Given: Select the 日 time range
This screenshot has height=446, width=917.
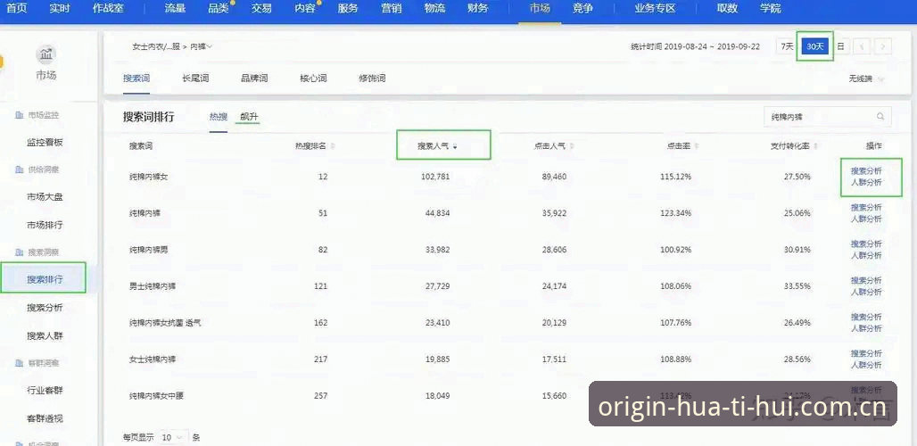Looking at the screenshot, I should 840,46.
